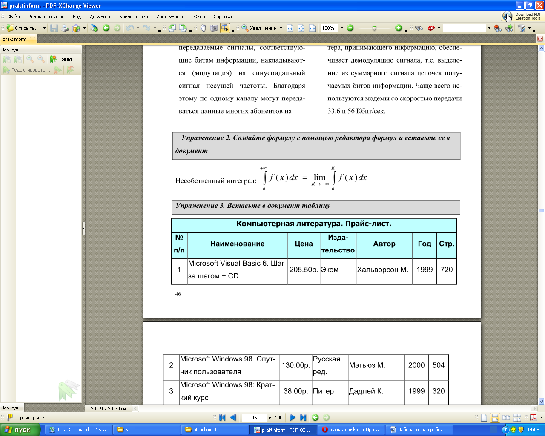This screenshot has height=436, width=545.
Task: Open the Файл menu
Action: point(14,17)
